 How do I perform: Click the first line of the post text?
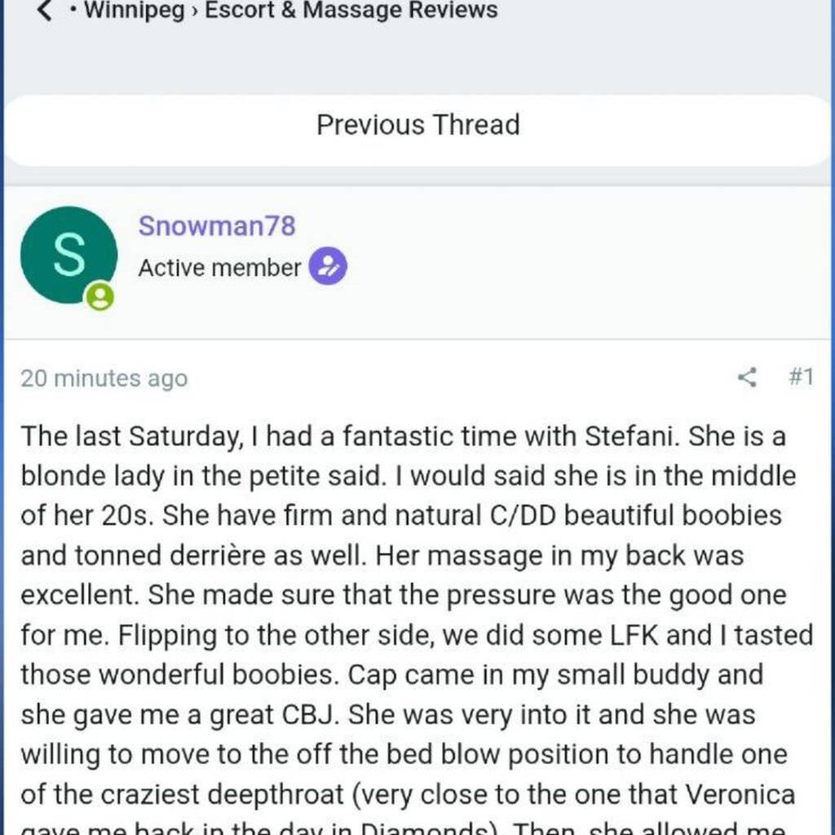[403, 436]
